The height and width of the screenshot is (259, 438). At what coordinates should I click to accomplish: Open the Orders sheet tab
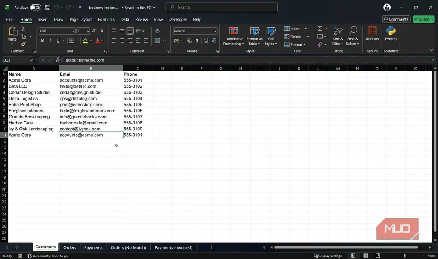coord(70,247)
